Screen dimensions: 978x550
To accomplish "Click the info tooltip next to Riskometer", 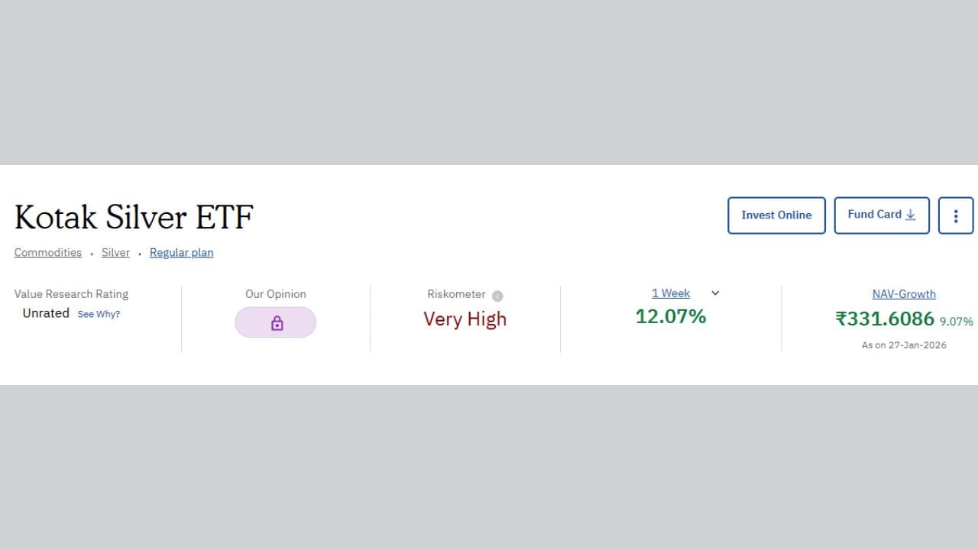I will (x=497, y=295).
